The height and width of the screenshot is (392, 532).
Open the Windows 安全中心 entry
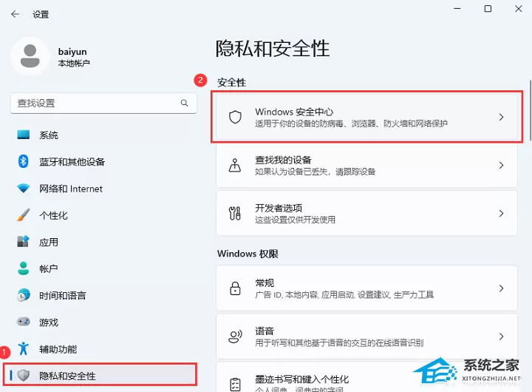366,117
